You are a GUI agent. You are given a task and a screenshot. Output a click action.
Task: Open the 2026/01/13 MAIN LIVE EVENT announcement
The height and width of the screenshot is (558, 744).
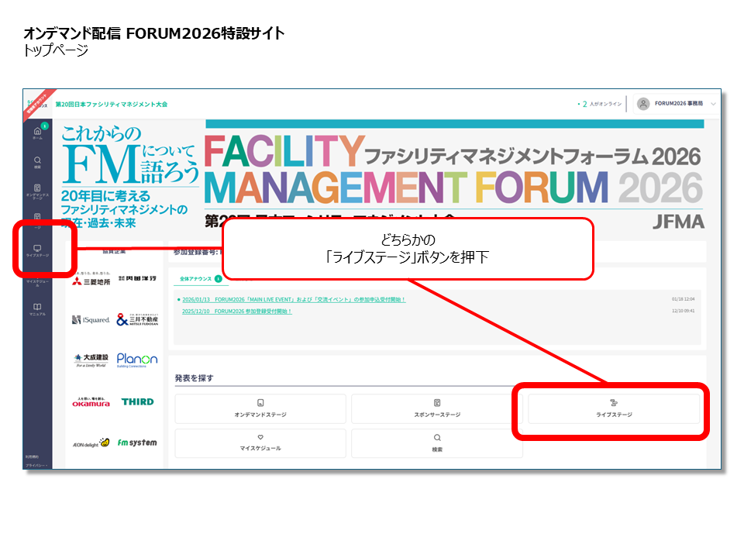(294, 299)
